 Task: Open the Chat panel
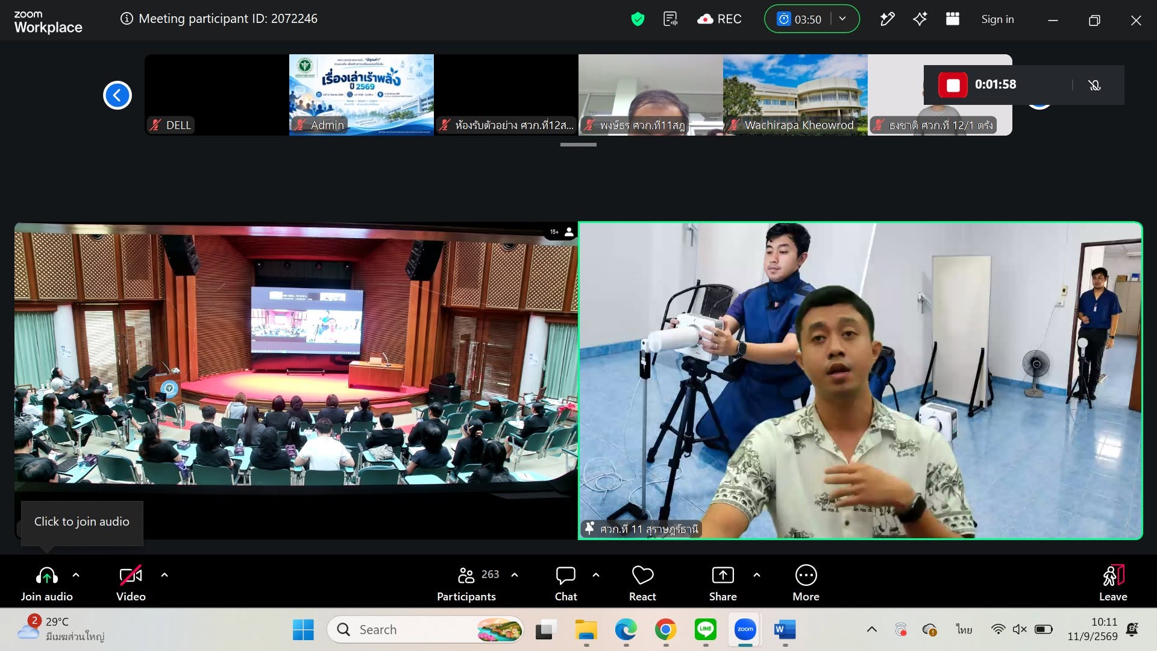pyautogui.click(x=566, y=583)
